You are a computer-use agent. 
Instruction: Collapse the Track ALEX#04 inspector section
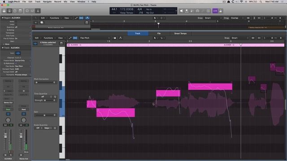coord(3,48)
